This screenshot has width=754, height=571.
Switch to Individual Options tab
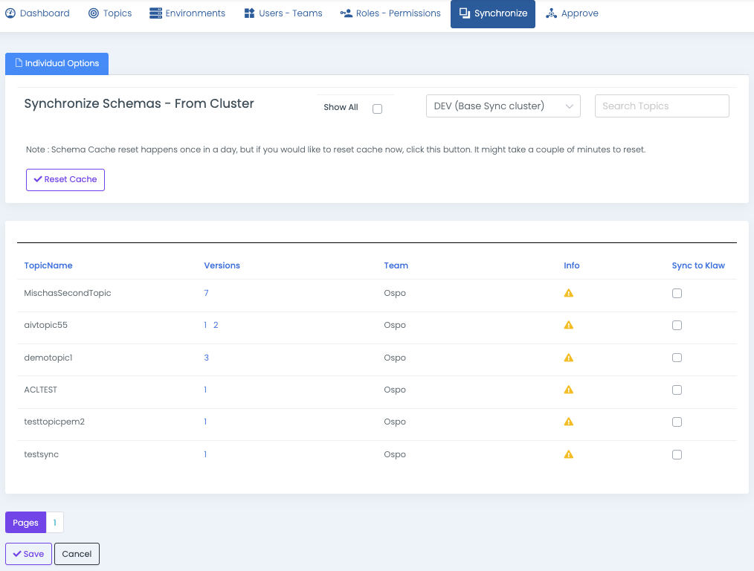click(57, 63)
